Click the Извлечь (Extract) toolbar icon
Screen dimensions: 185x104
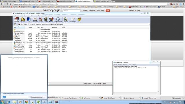point(23,20)
